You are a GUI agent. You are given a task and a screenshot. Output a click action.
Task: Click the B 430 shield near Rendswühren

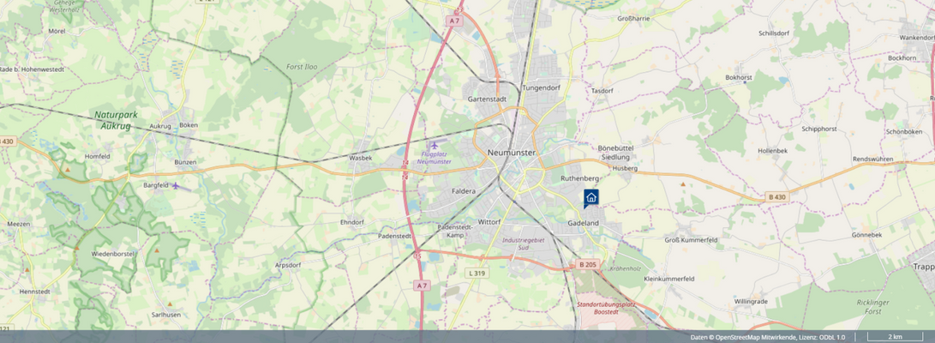click(x=776, y=197)
